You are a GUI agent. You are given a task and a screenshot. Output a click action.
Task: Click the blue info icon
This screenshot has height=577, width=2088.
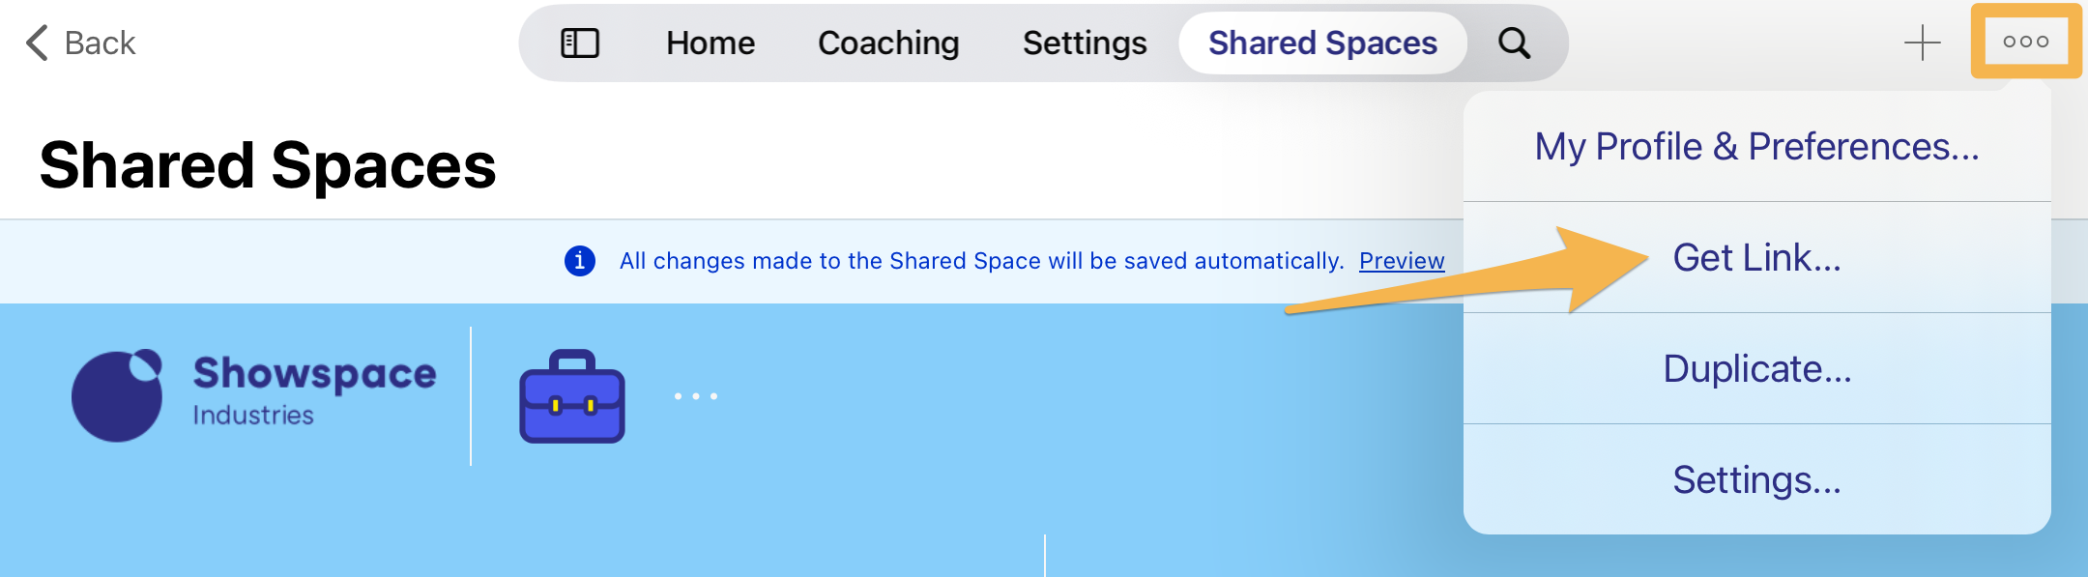tap(580, 261)
